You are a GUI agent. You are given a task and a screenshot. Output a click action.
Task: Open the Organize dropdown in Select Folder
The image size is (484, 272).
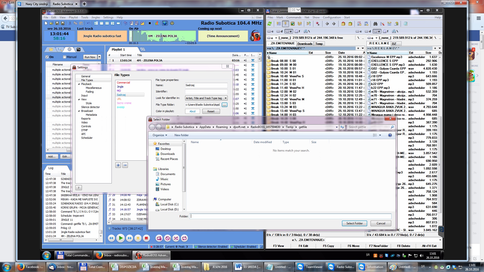(x=160, y=135)
